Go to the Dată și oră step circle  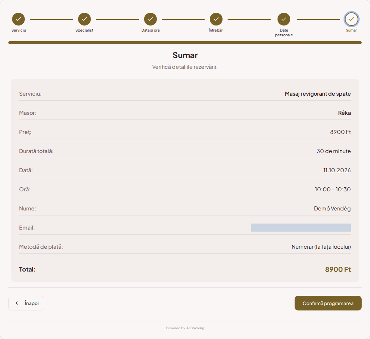(150, 19)
